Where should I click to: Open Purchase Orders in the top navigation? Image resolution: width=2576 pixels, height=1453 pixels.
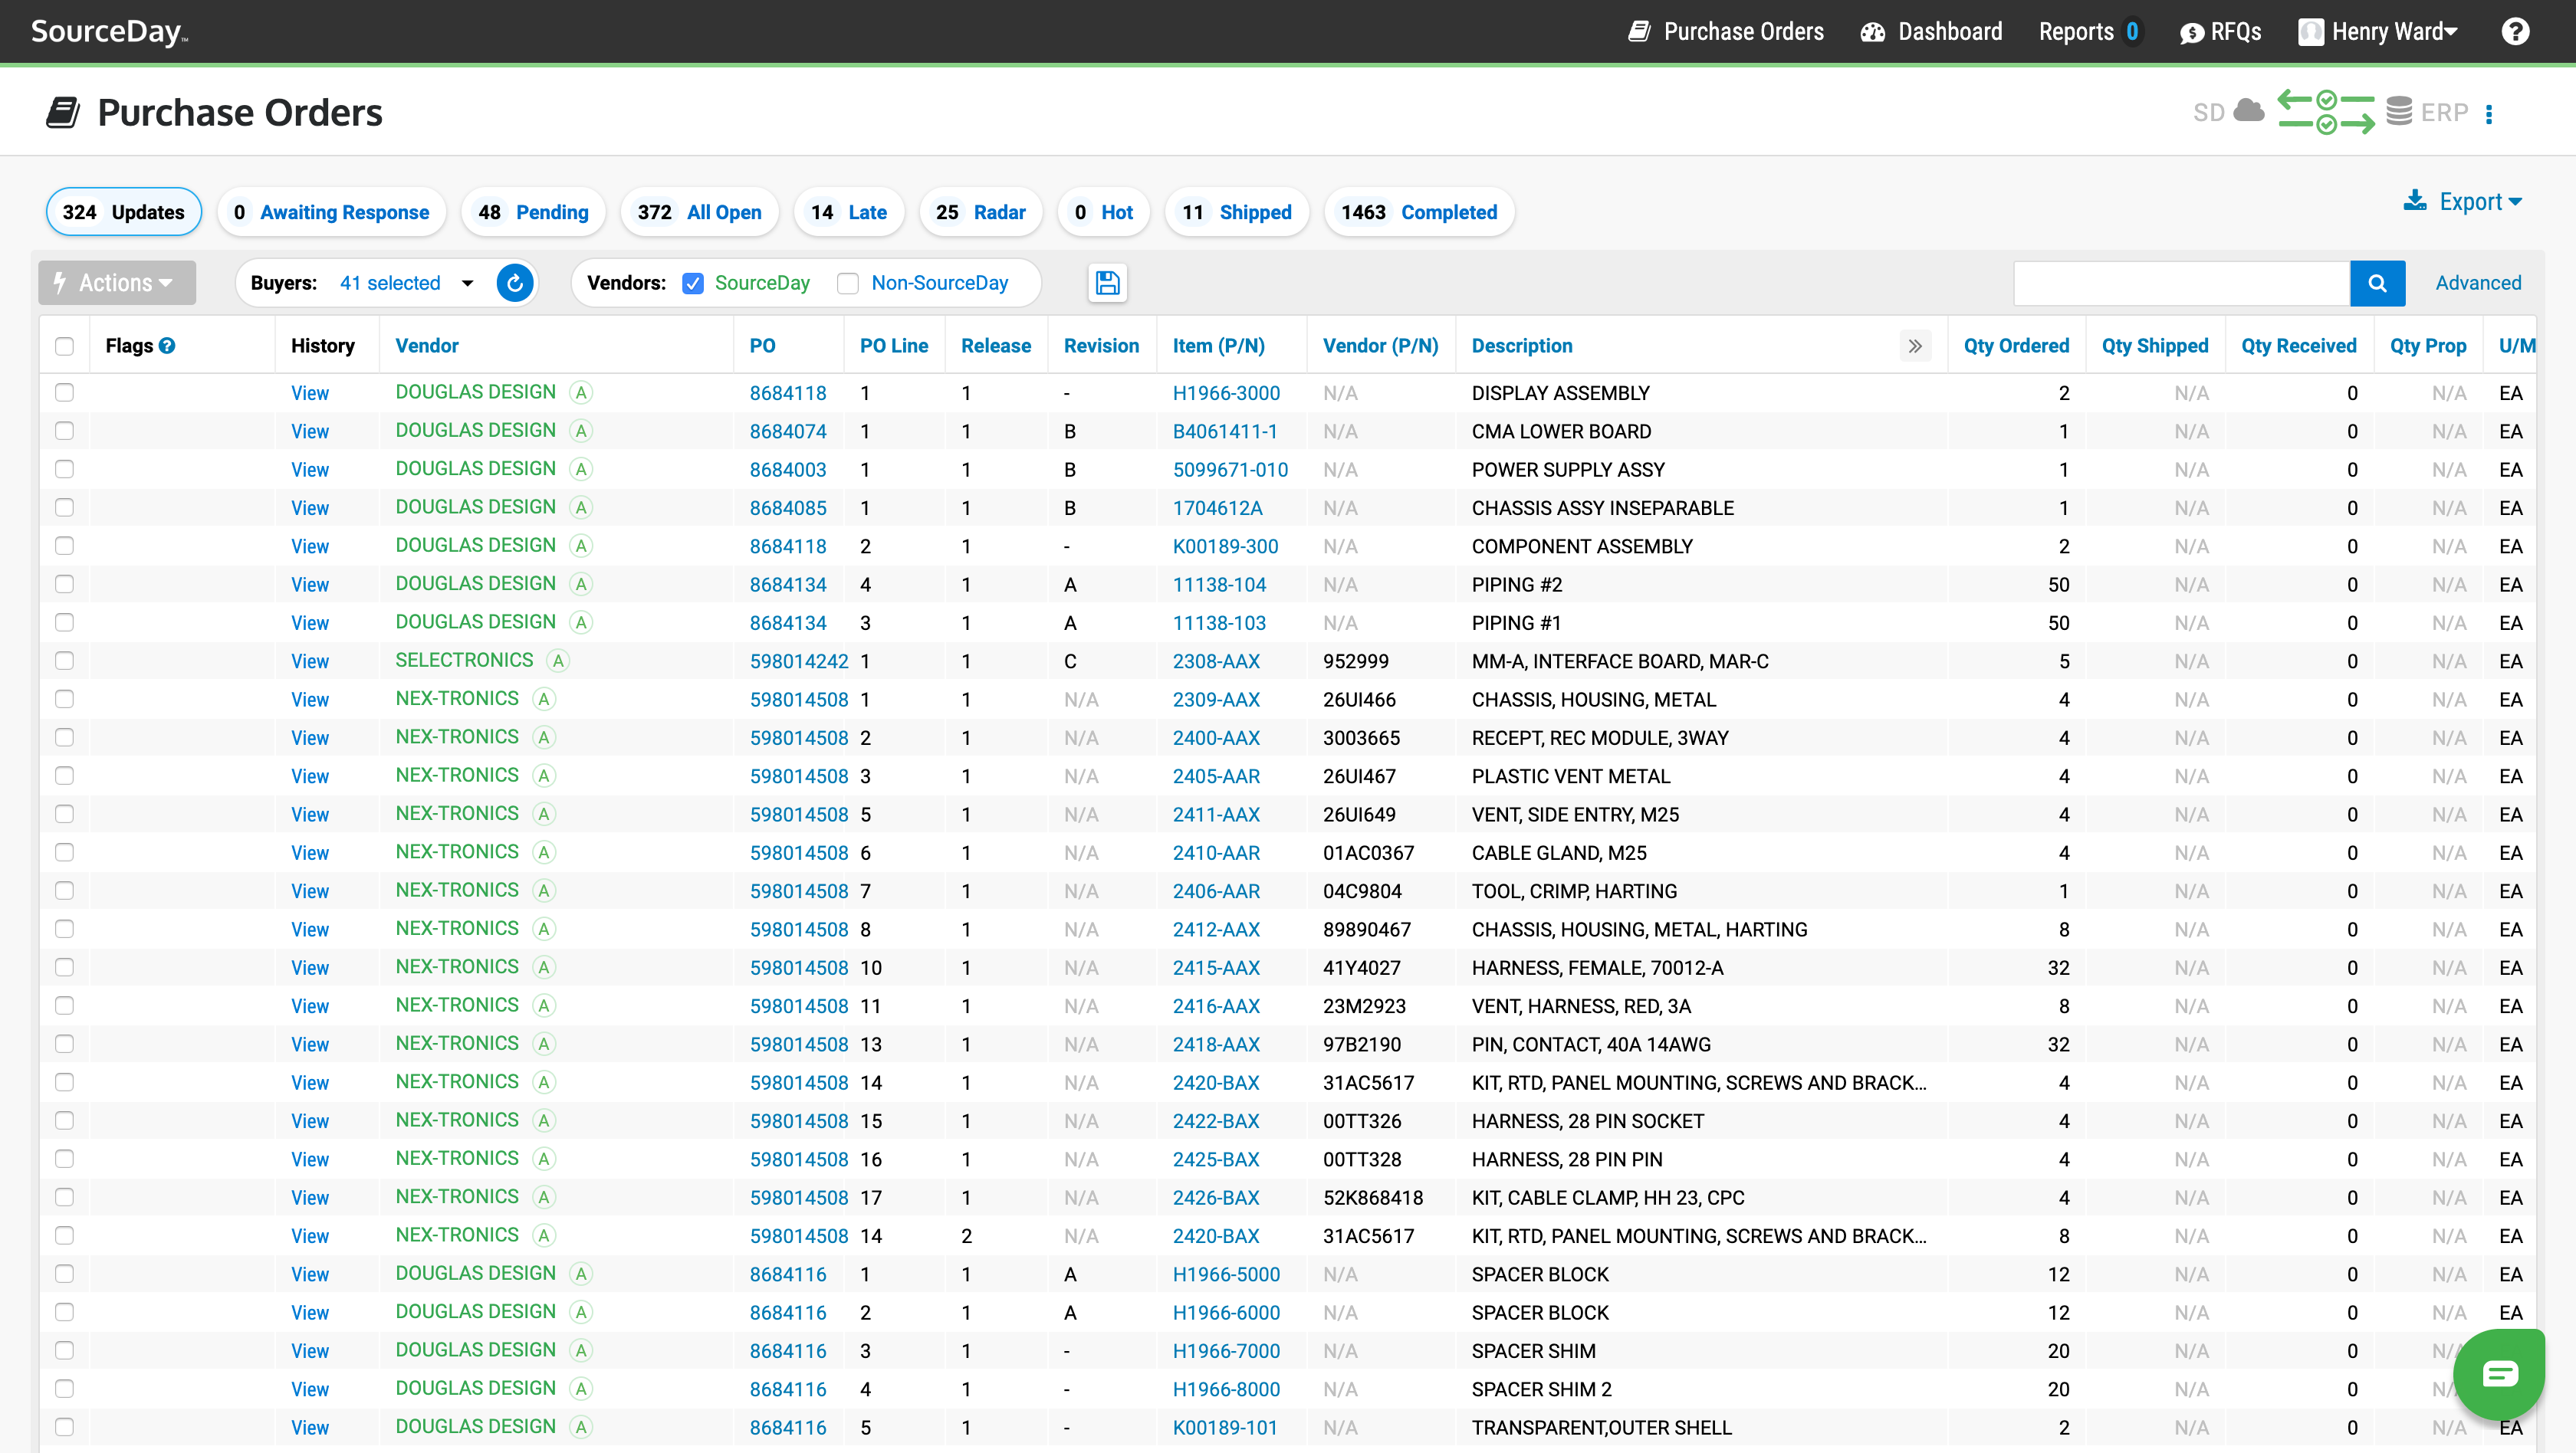tap(1726, 32)
